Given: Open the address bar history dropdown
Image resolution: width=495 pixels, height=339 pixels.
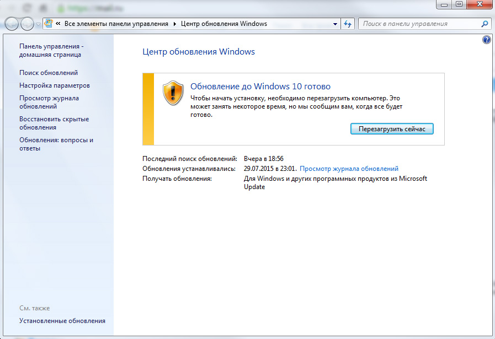Looking at the screenshot, I should (x=335, y=24).
